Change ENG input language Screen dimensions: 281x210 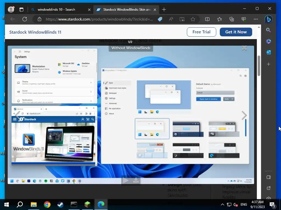click(244, 205)
